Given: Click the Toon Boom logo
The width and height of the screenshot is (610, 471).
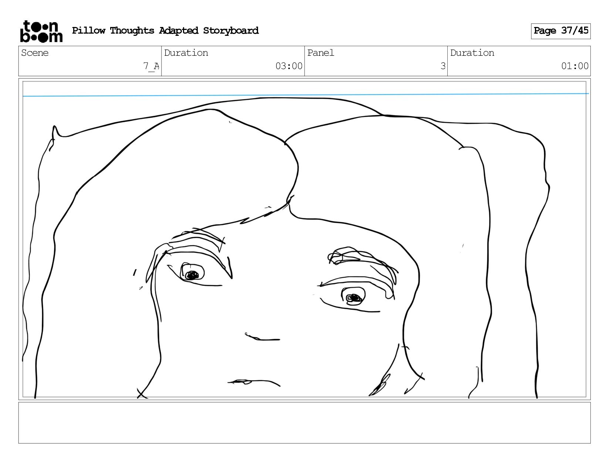Looking at the screenshot, I should point(41,31).
